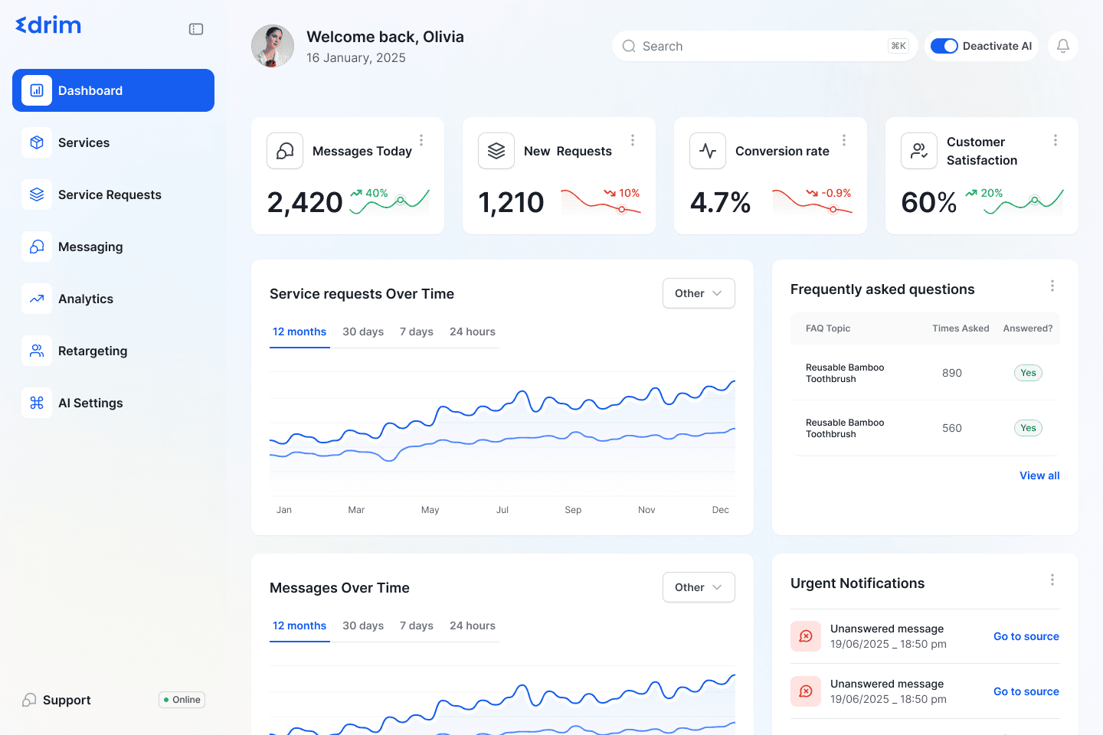The image size is (1103, 735).
Task: Open Messages Today card options menu
Action: pyautogui.click(x=421, y=140)
